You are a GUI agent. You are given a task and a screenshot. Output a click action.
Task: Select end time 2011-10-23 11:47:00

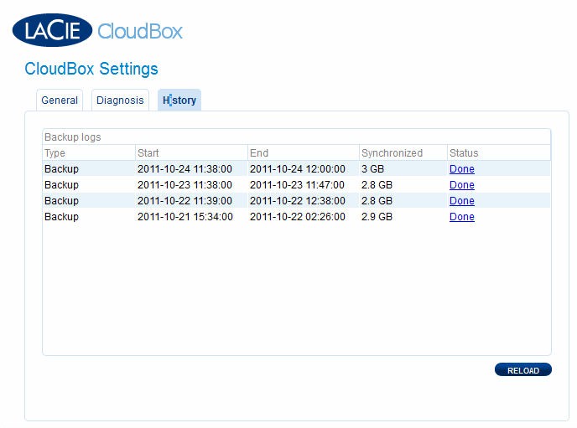click(x=297, y=185)
